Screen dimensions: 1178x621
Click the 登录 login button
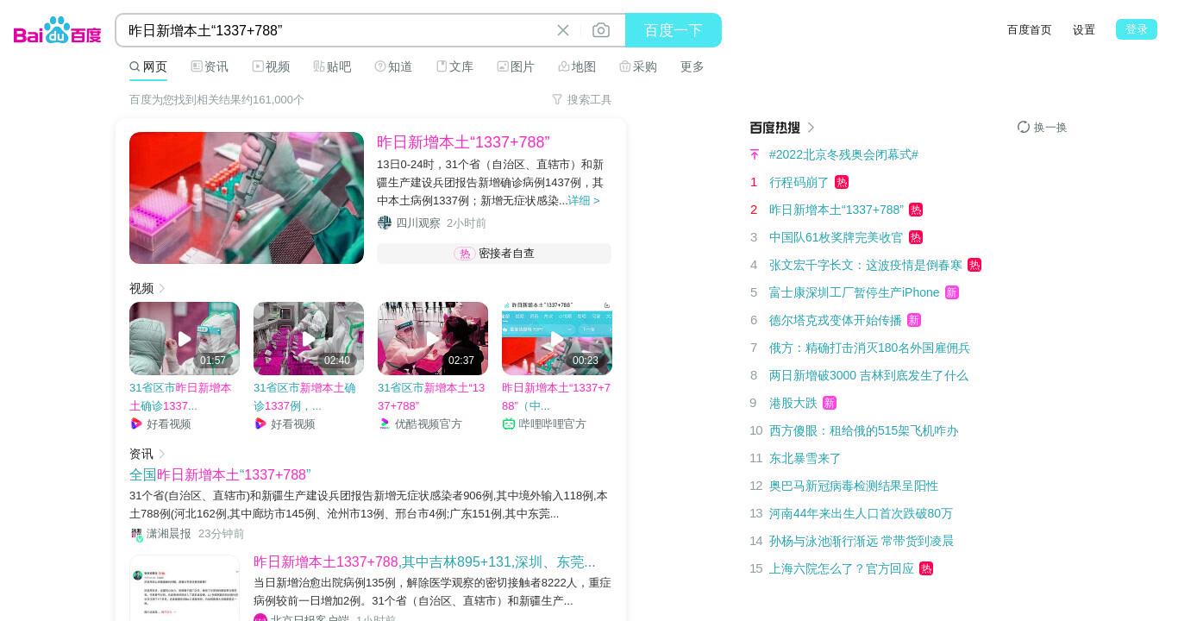coord(1137,29)
